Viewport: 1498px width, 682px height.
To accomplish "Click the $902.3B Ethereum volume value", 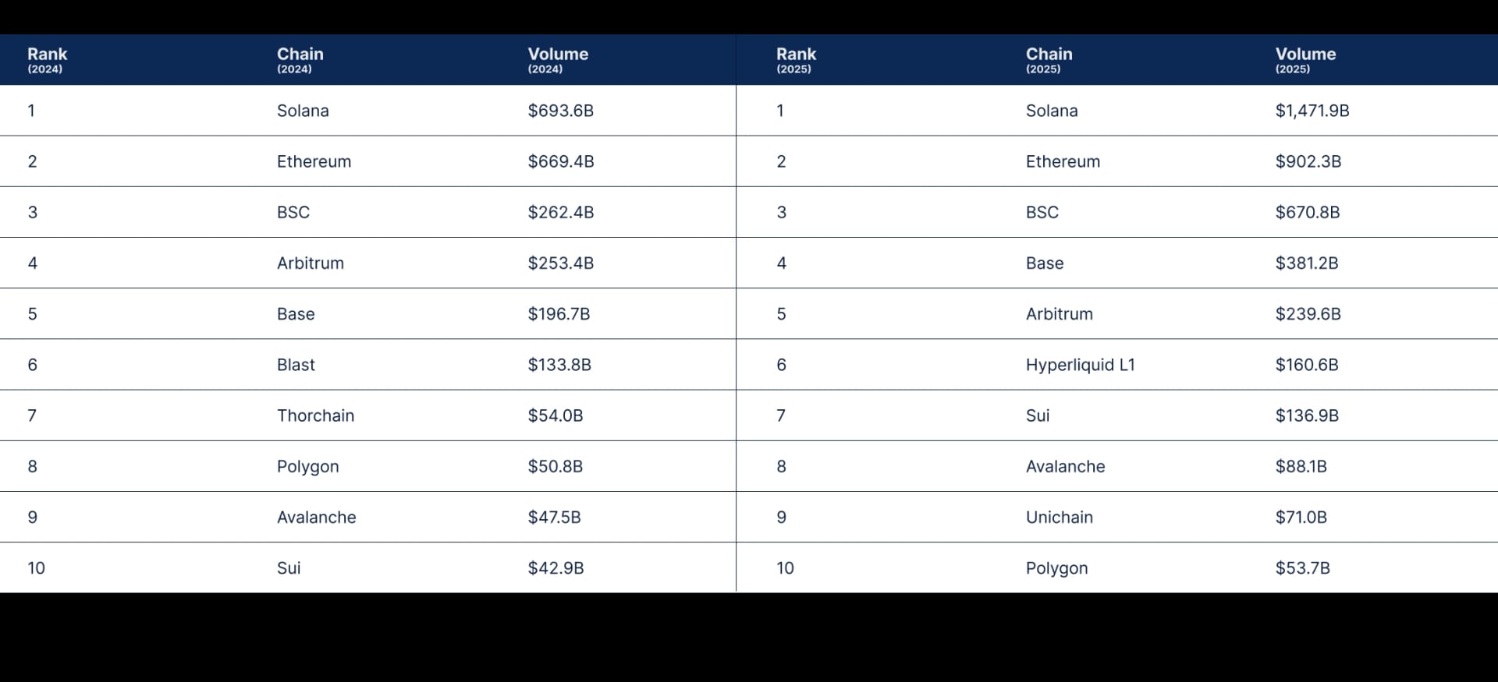I will pyautogui.click(x=1308, y=161).
